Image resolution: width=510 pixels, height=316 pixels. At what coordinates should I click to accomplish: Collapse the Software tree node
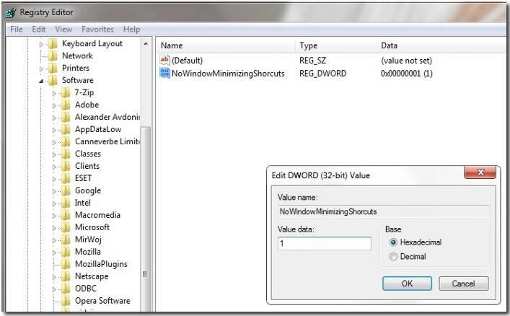[41, 80]
